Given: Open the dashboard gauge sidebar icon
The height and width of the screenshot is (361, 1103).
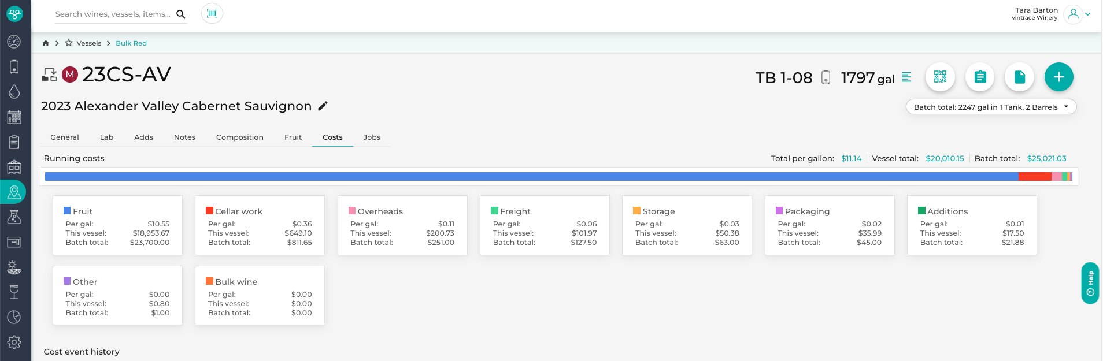Looking at the screenshot, I should point(14,42).
